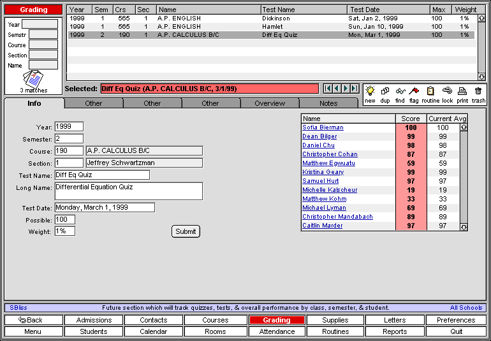Click the Weight field showing 1%
The width and height of the screenshot is (491, 341).
[x=65, y=231]
